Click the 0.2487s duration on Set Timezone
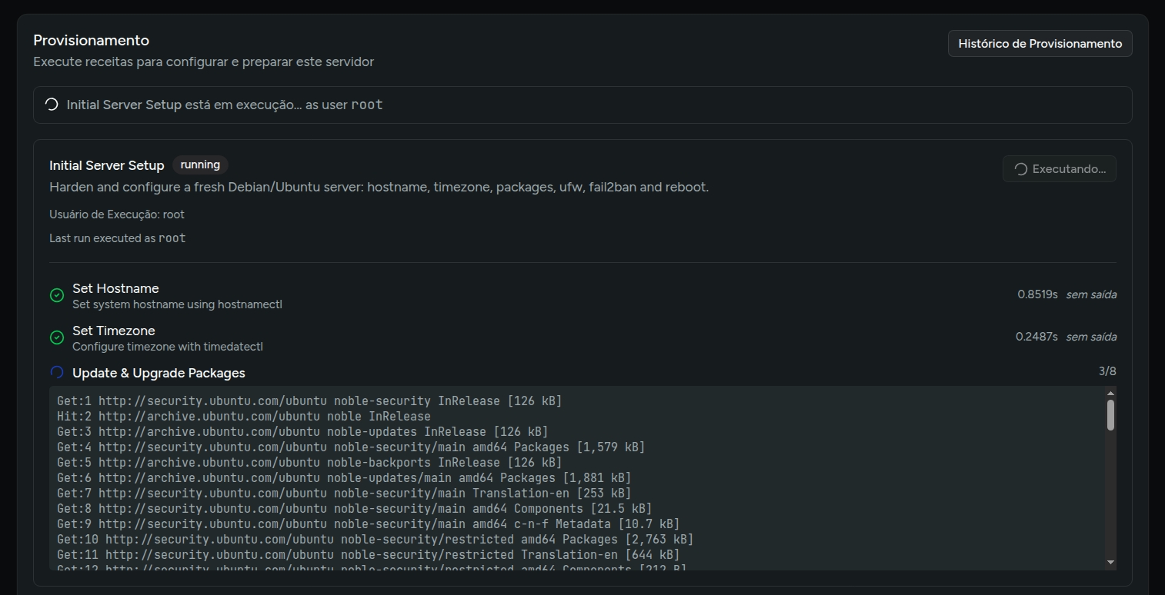The image size is (1165, 595). (1036, 337)
